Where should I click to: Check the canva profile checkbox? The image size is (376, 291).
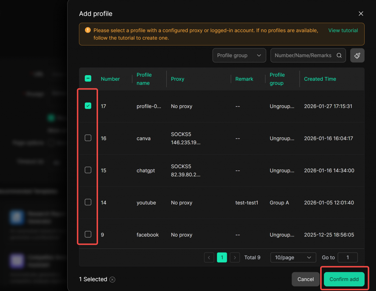coord(88,138)
